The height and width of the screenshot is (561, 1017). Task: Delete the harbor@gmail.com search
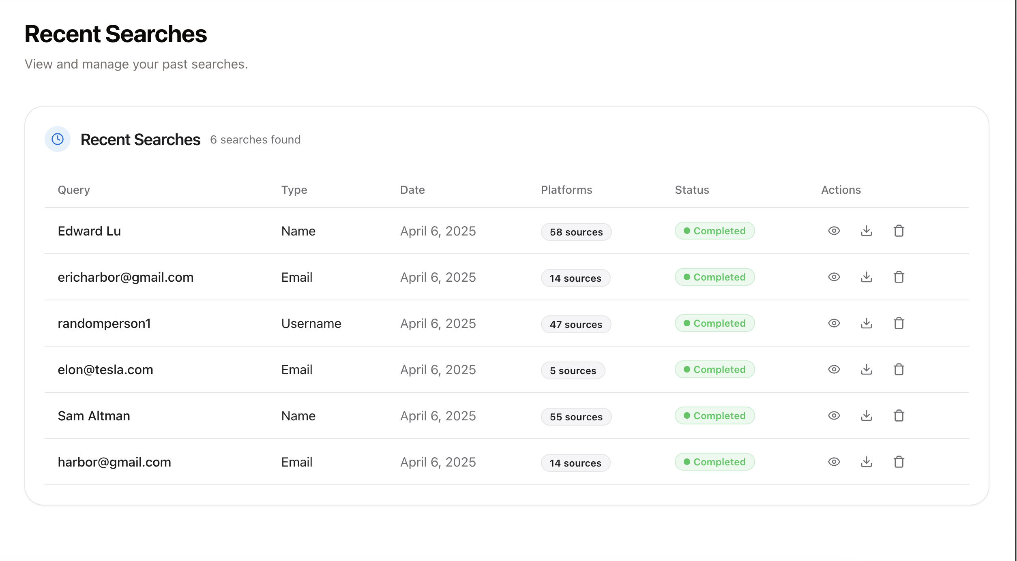coord(899,462)
